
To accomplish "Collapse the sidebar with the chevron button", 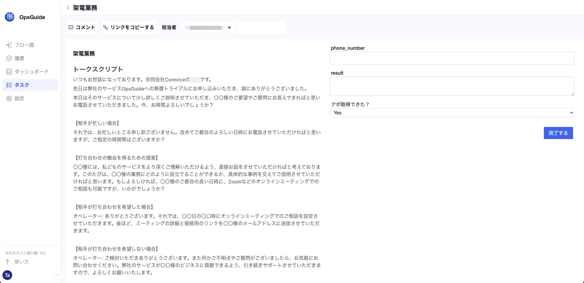I will click(x=58, y=275).
